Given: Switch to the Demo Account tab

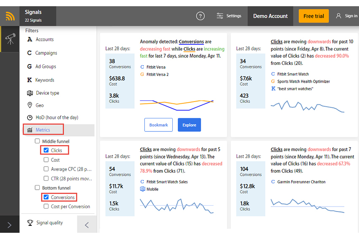Looking at the screenshot, I should tap(270, 16).
